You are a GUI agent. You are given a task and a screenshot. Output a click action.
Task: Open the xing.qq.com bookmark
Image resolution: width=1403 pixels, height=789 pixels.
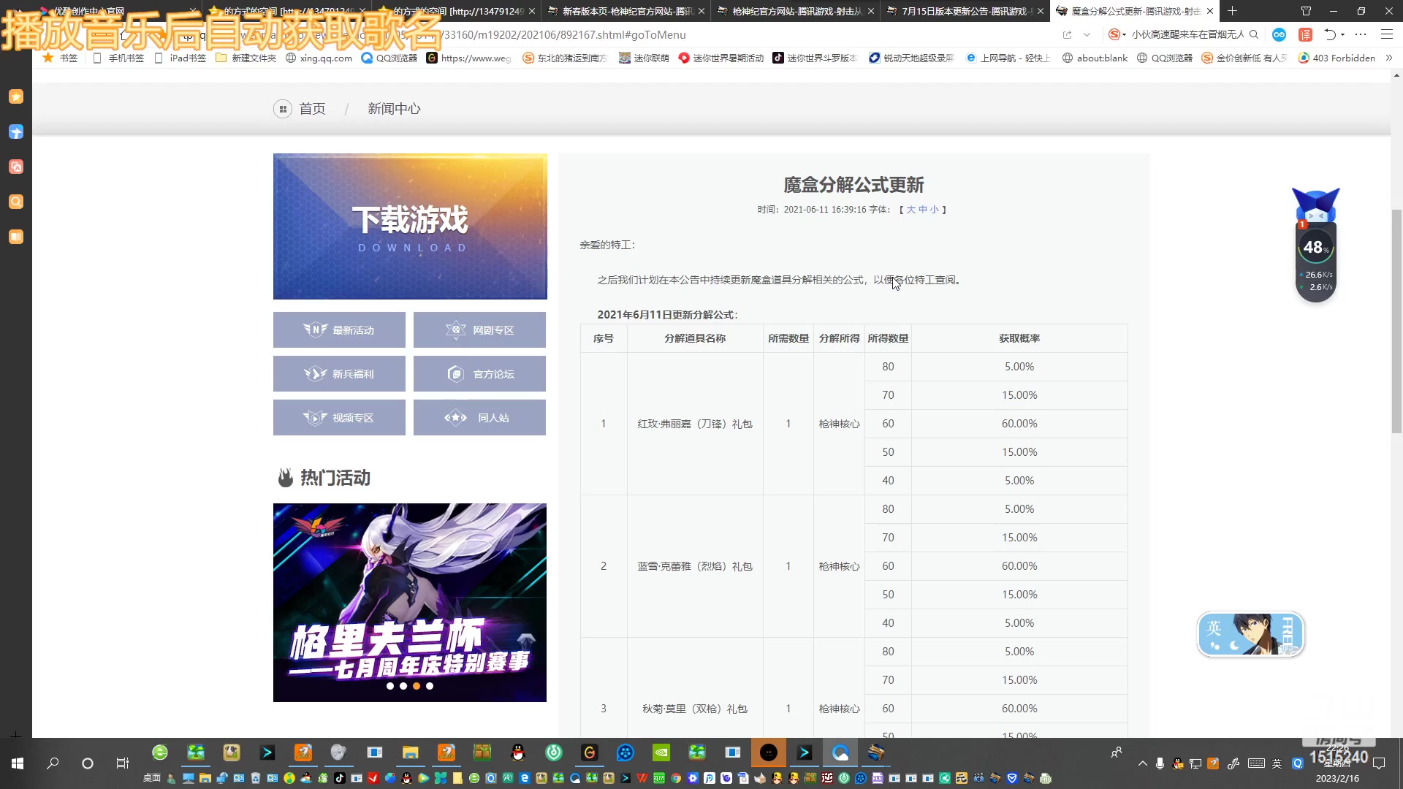click(x=319, y=58)
